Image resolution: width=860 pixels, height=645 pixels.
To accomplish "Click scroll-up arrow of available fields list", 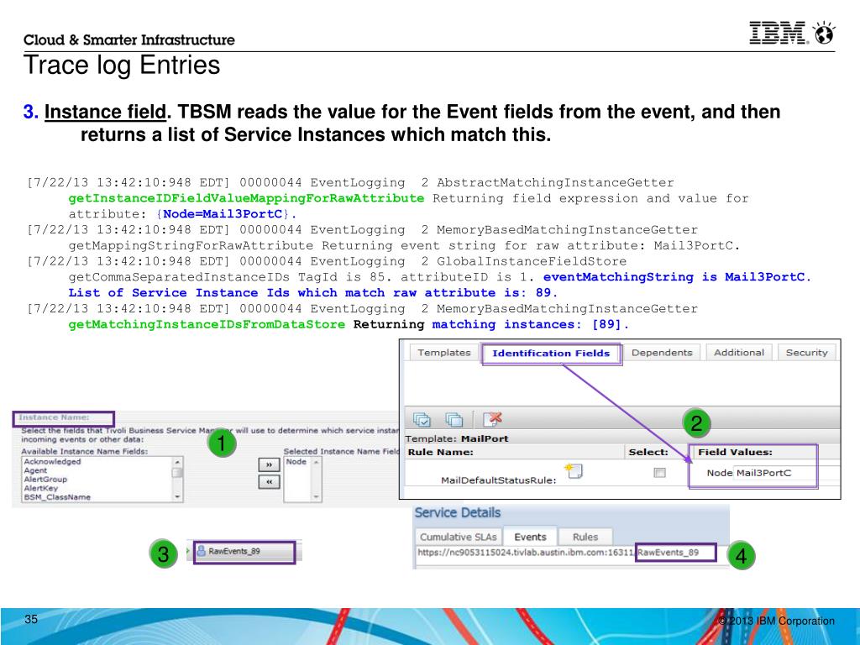I will 177,462.
